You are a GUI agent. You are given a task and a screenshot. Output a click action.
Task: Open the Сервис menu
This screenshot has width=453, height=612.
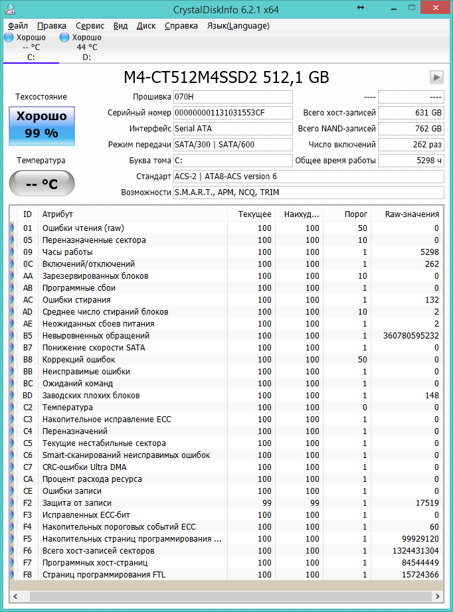pyautogui.click(x=90, y=26)
